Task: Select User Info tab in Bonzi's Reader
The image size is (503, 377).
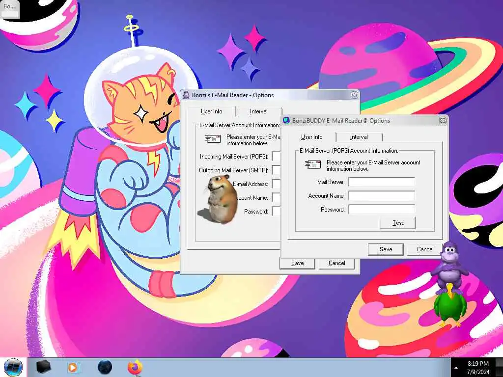Action: tap(211, 111)
